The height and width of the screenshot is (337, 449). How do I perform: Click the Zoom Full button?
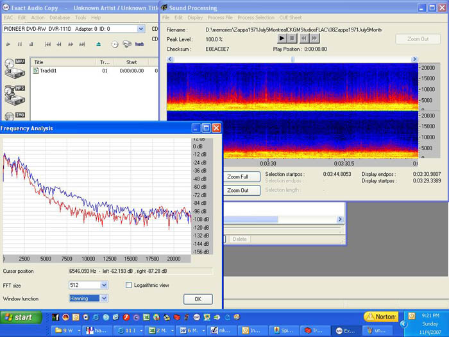241,177
